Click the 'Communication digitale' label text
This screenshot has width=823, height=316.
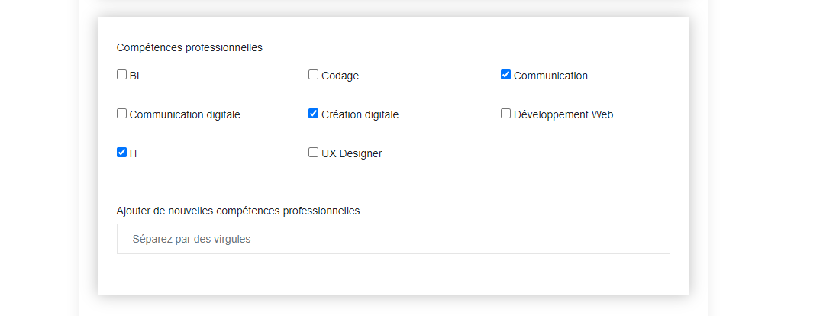tap(185, 114)
